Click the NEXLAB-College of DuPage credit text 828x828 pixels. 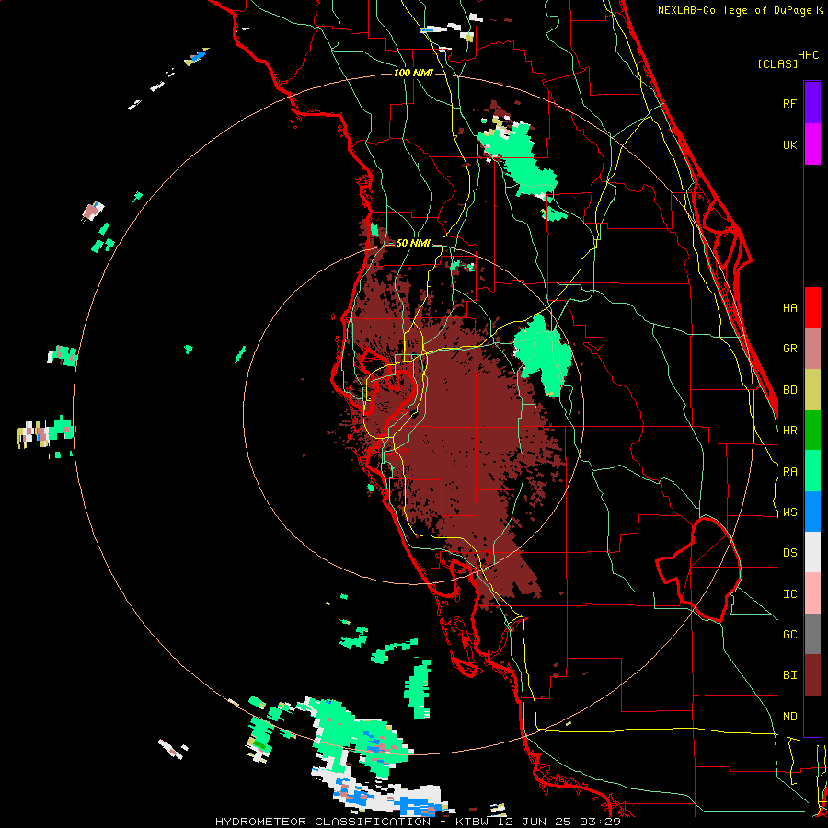[734, 10]
